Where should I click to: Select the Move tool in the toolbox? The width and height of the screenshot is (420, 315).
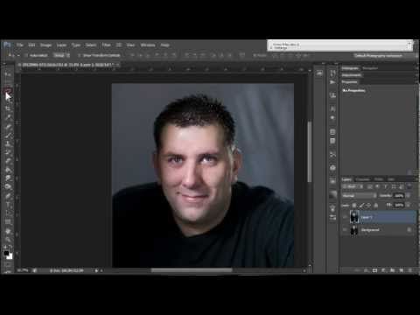coord(8,74)
